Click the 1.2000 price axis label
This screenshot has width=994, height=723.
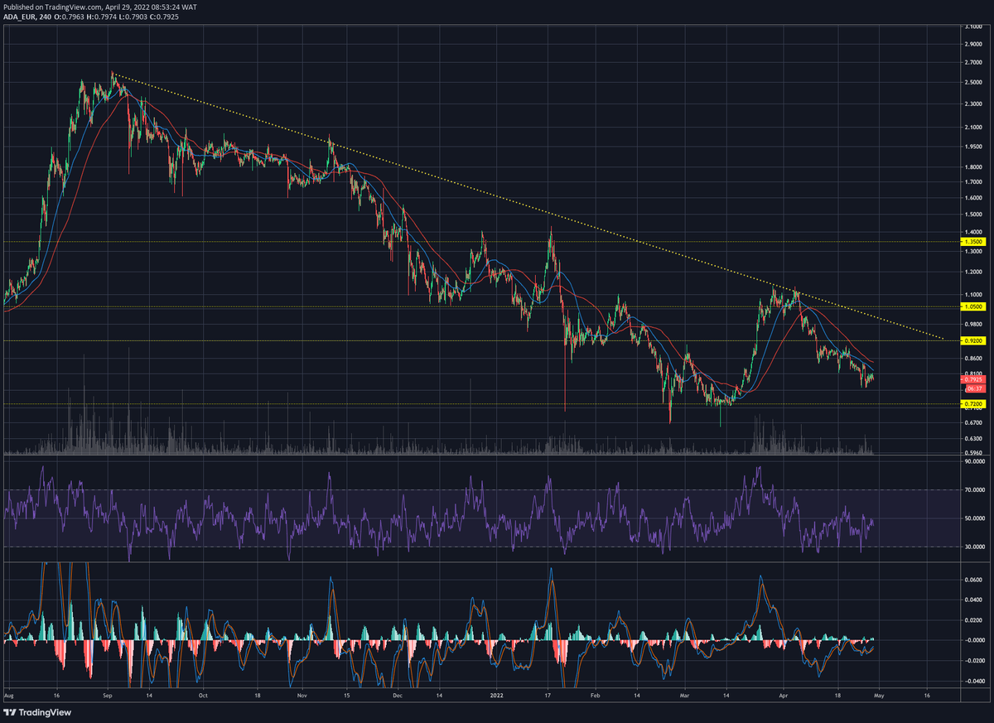[x=972, y=272]
